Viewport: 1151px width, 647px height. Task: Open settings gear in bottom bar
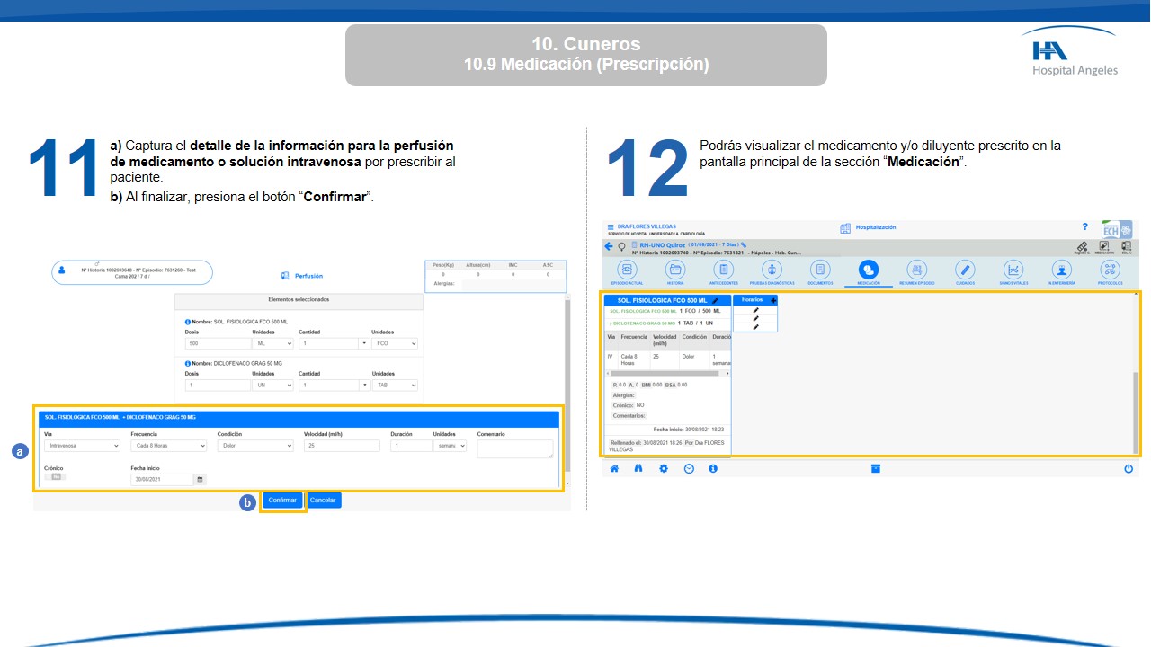tap(664, 469)
